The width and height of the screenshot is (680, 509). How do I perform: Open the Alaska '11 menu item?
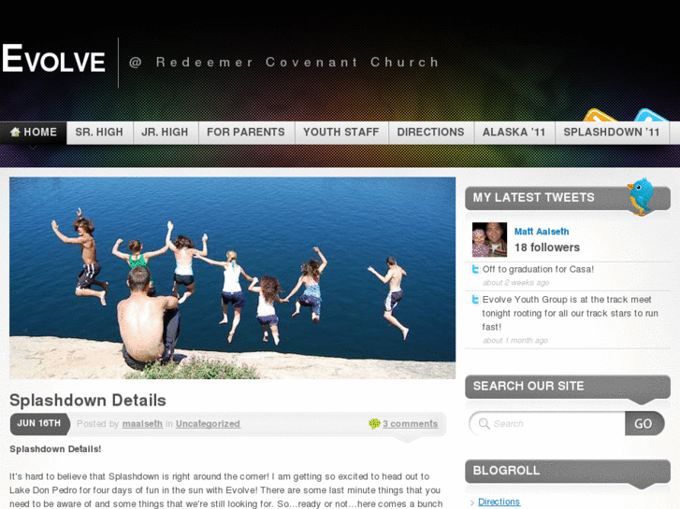click(x=514, y=132)
